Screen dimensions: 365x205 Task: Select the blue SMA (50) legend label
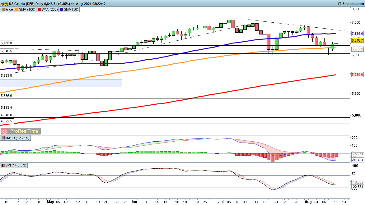[70, 9]
